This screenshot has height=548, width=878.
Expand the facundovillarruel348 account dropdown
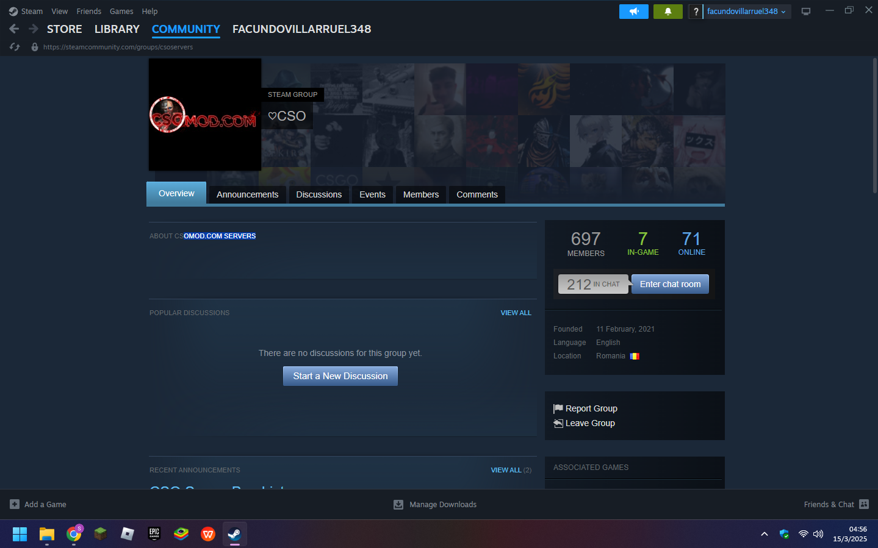click(747, 12)
